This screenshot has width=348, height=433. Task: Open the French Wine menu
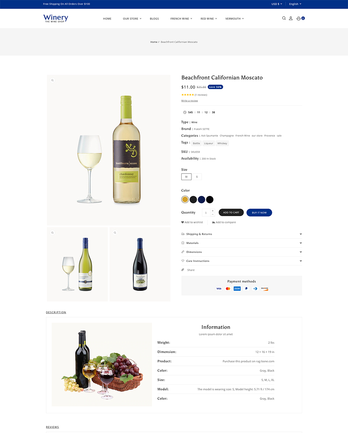tap(181, 18)
